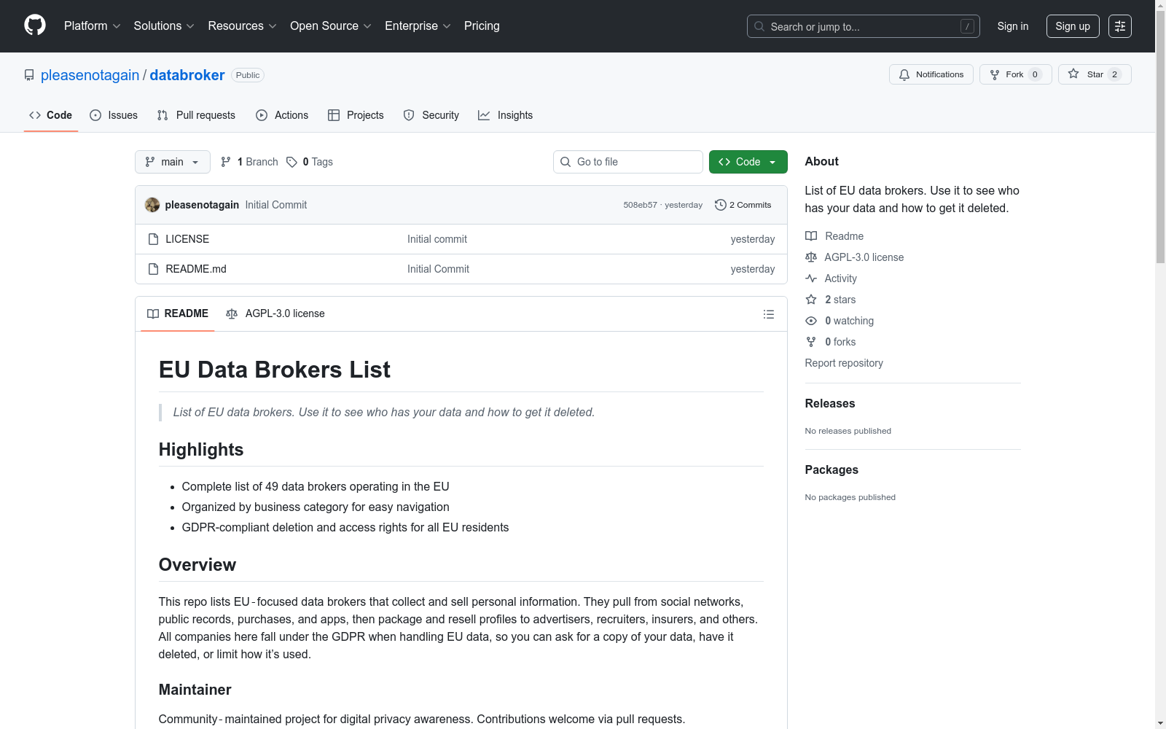Click the Readme link in About

[x=834, y=236]
